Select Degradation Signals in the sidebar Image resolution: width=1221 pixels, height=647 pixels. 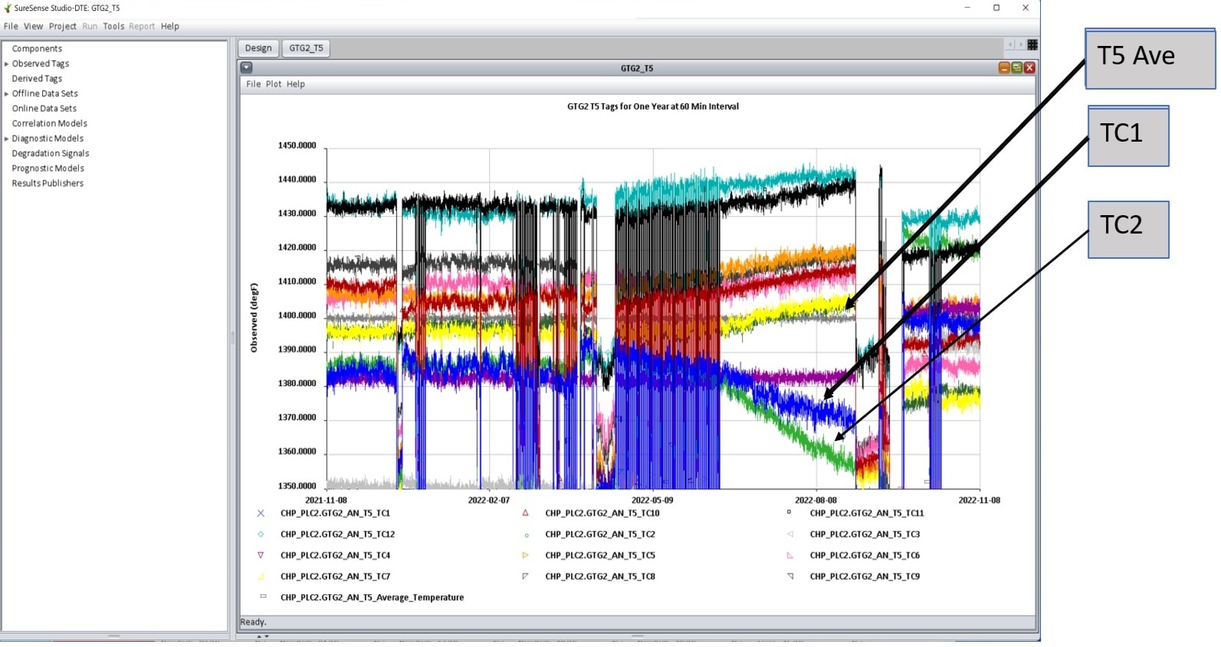tap(51, 153)
